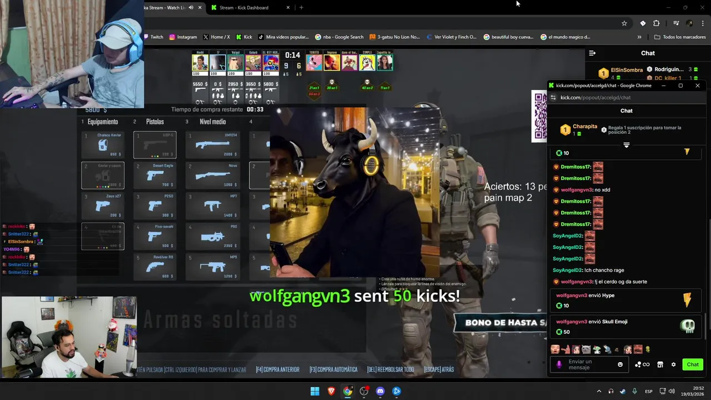Buy the Nova shotgun
This screenshot has height=400, width=711.
213,175
